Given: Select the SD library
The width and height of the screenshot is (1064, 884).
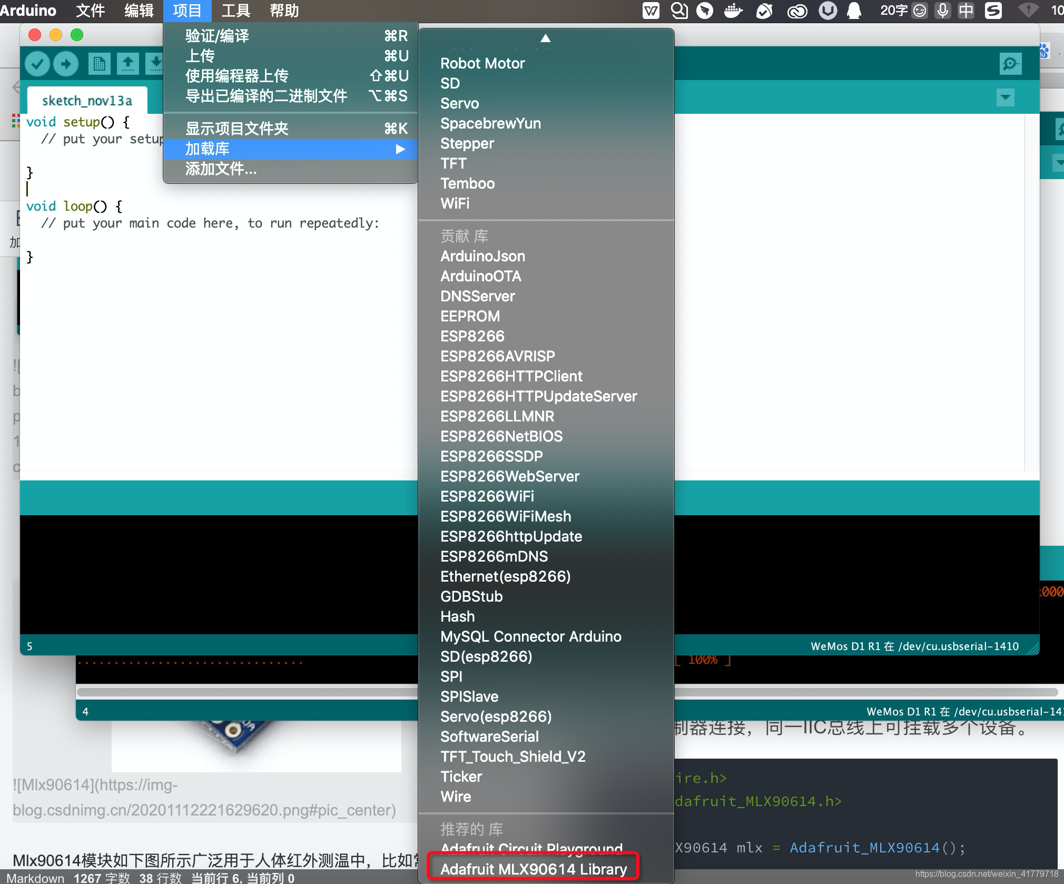Looking at the screenshot, I should point(546,83).
